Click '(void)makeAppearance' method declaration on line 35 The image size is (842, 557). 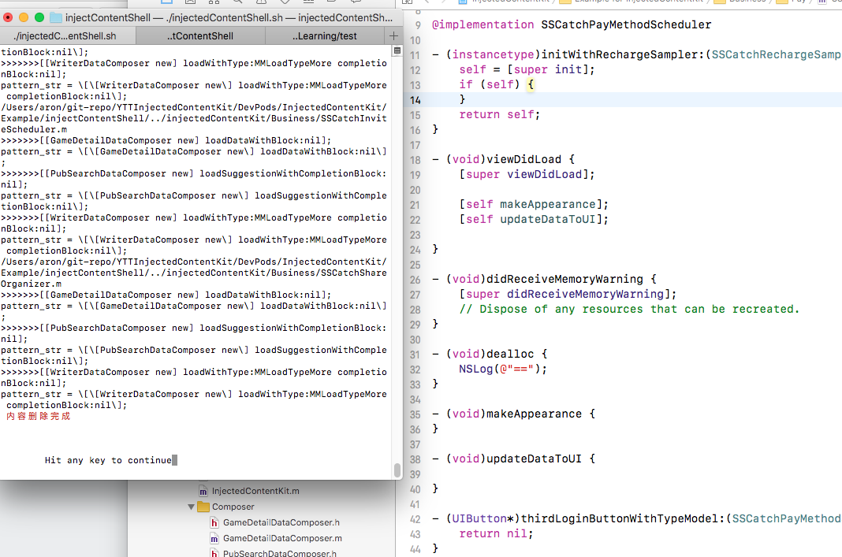click(514, 414)
